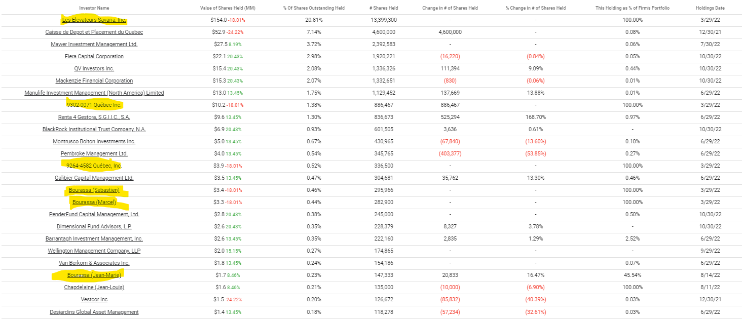The image size is (742, 320).
Task: Open Fiera Capital Corporation investor page
Action: tap(94, 56)
